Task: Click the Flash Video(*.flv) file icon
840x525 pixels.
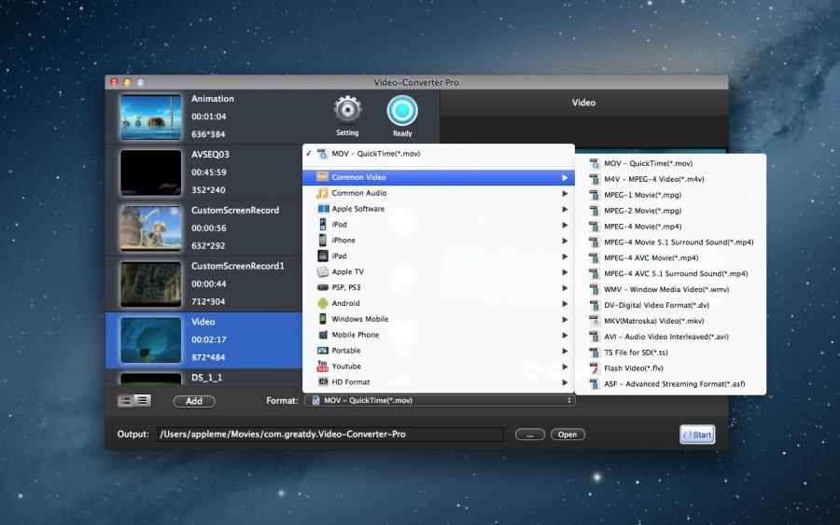Action: click(595, 368)
